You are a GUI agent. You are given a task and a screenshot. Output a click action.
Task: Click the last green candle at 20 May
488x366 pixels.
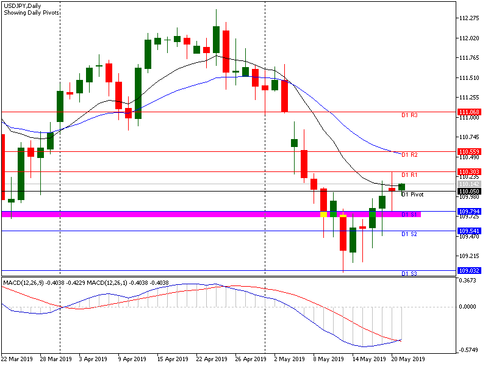pyautogui.click(x=402, y=187)
